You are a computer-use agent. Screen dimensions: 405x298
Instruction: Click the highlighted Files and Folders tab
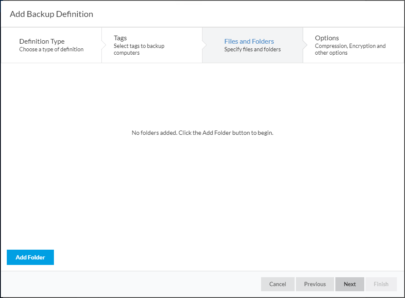coord(249,42)
